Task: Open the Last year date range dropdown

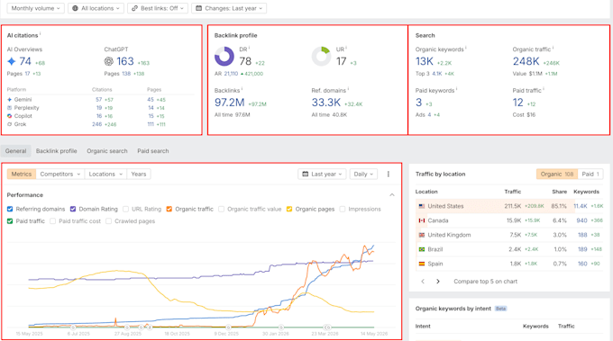Action: pos(322,174)
